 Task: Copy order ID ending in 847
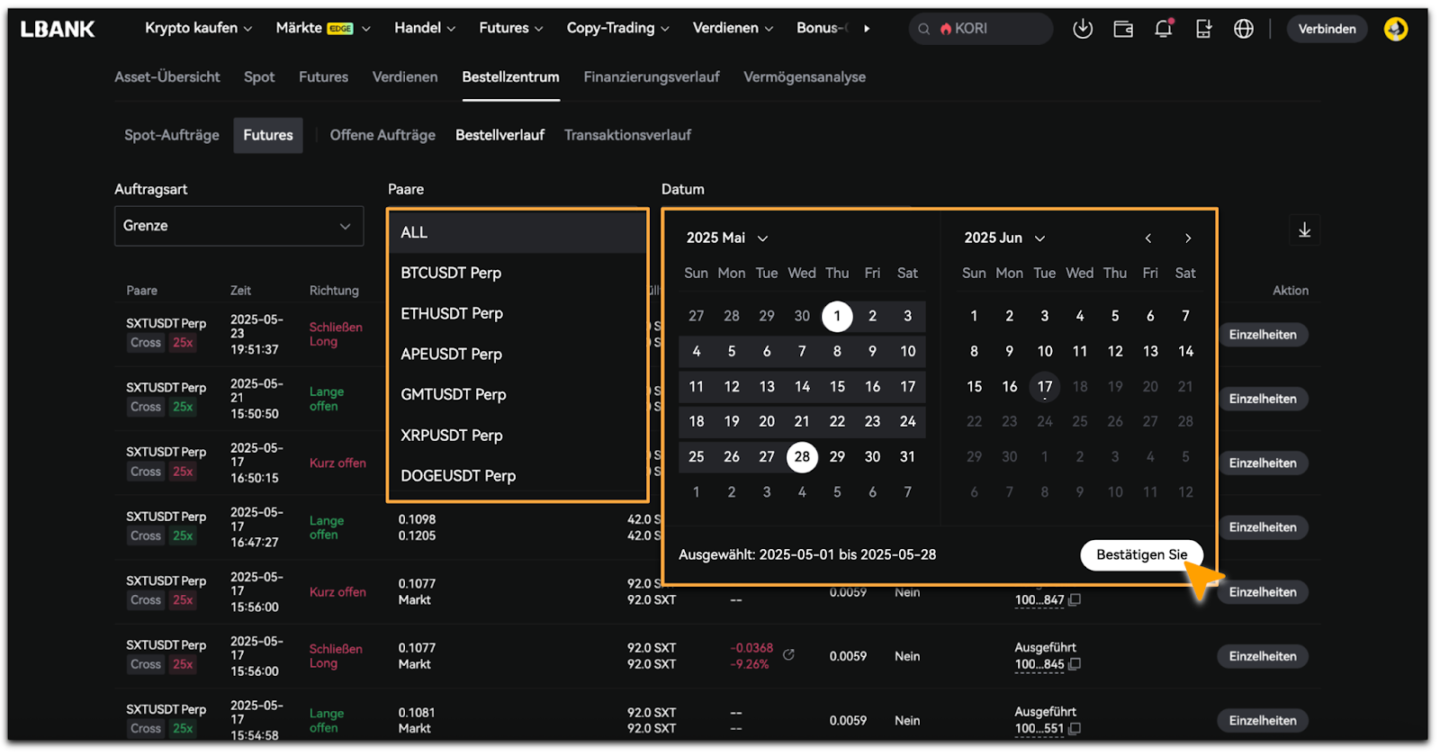1075,600
